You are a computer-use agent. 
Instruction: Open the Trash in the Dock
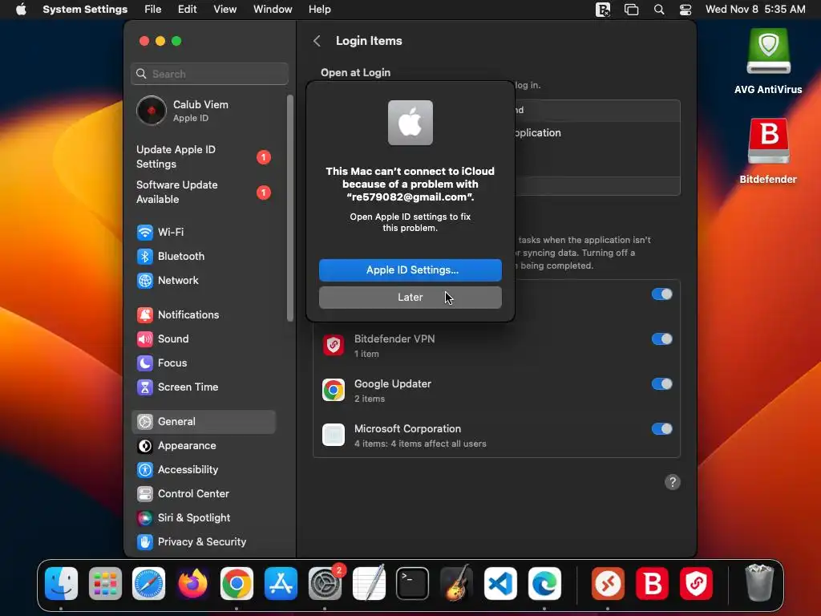tap(759, 583)
